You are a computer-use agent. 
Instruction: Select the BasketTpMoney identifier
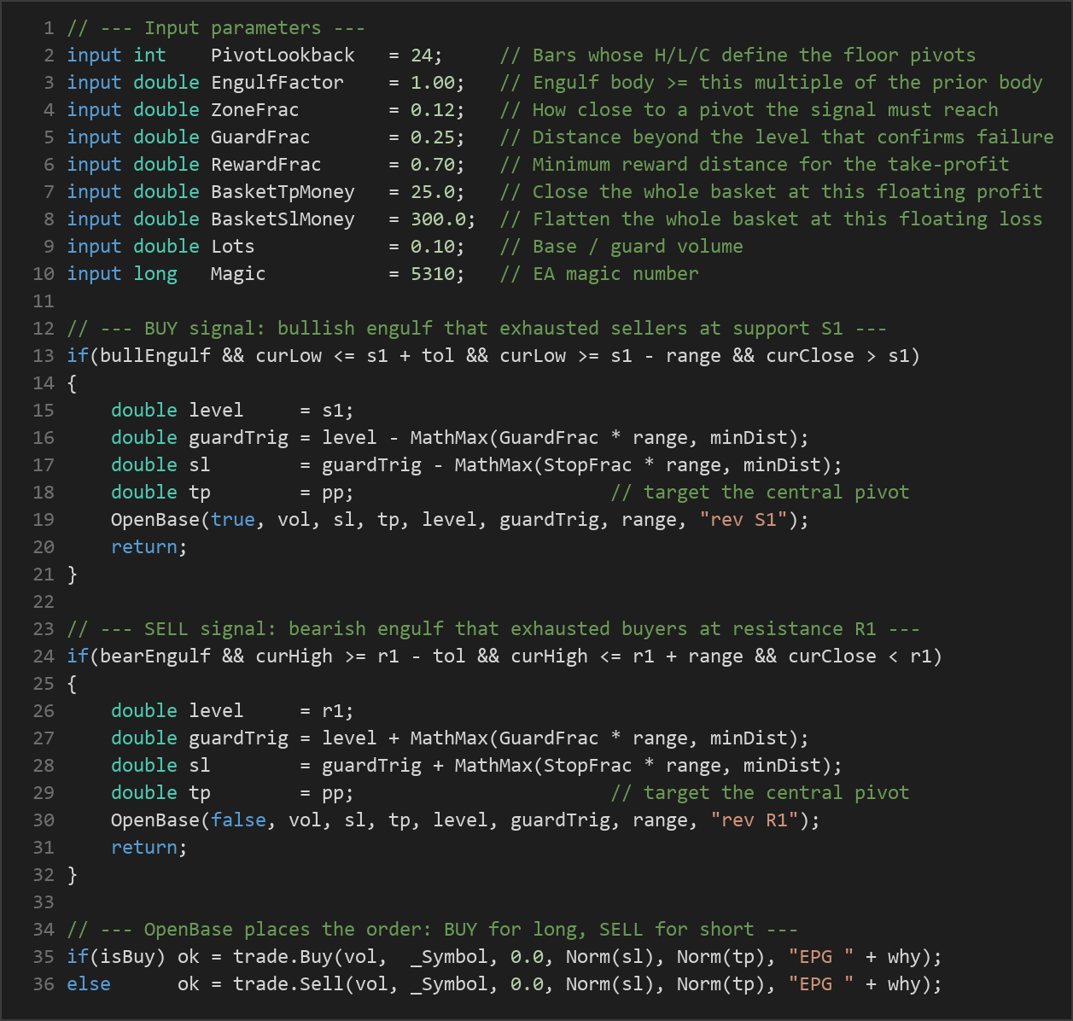(x=283, y=191)
